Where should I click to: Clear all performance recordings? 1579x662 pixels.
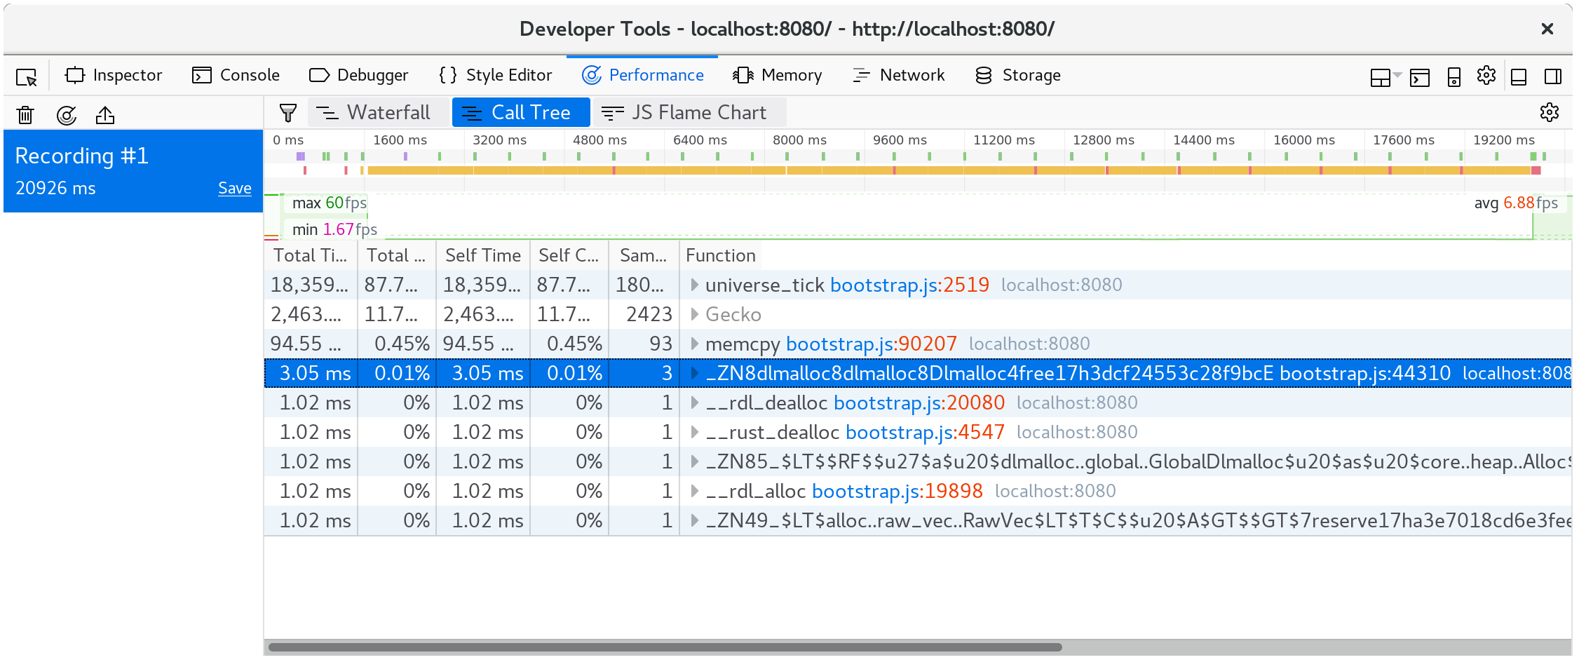tap(25, 114)
